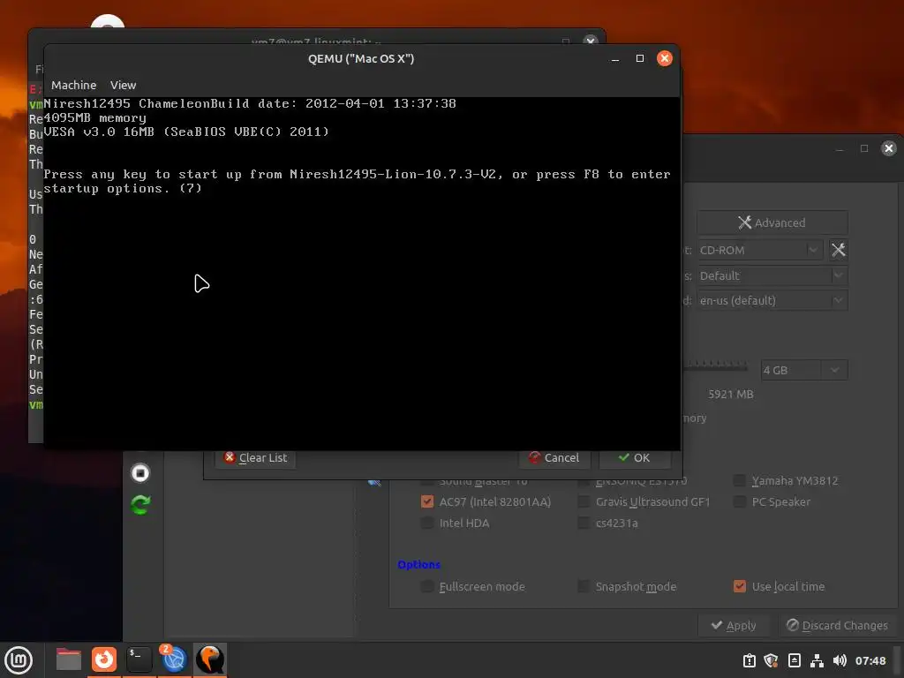Click the Cancel button in dialog
This screenshot has width=904, height=678.
coord(554,458)
